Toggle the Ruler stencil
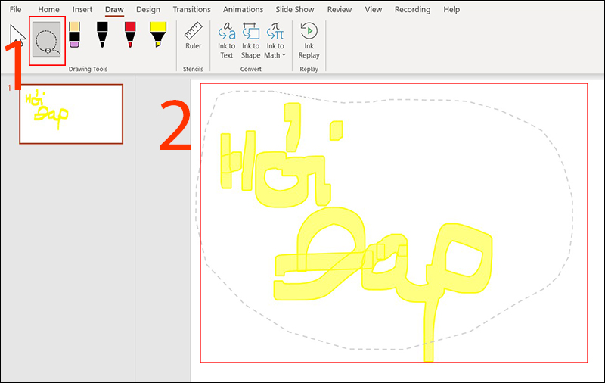605x383 pixels. pyautogui.click(x=194, y=36)
